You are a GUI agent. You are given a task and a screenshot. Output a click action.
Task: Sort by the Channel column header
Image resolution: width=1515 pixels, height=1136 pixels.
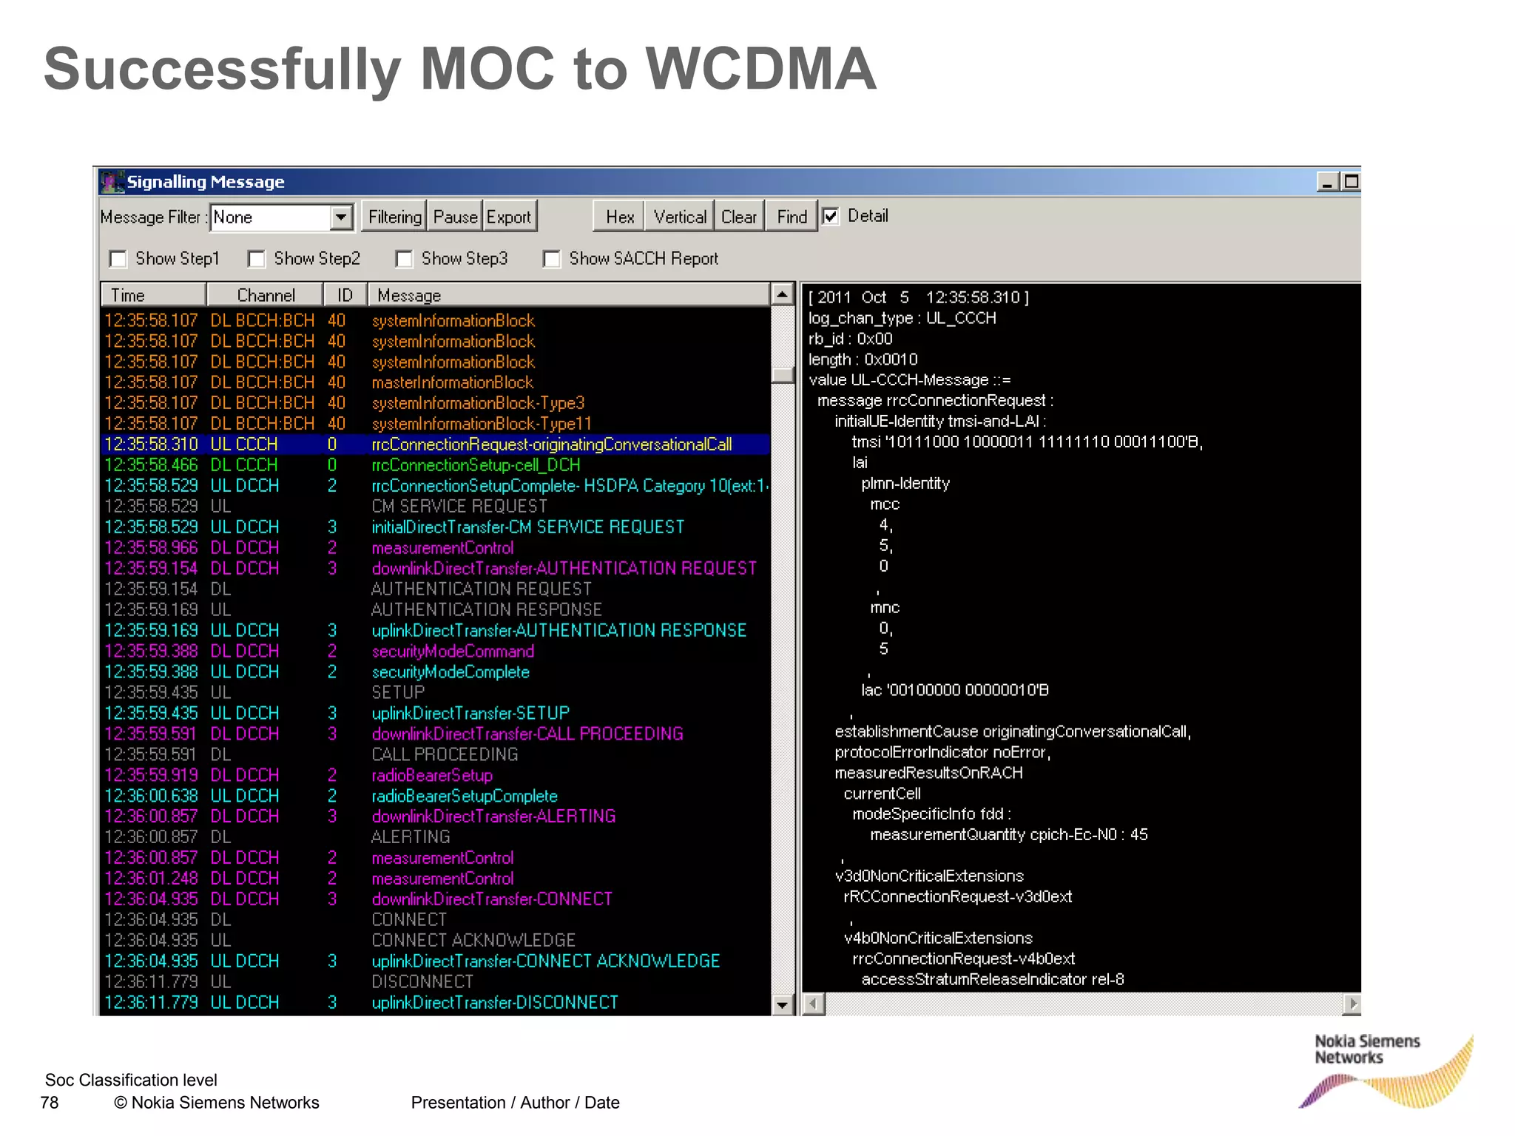[x=265, y=295]
